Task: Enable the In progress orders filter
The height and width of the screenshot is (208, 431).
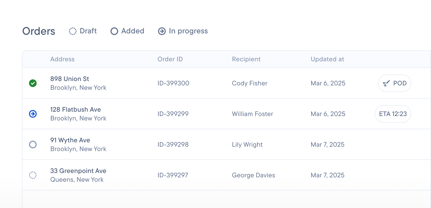Action: pos(183,31)
